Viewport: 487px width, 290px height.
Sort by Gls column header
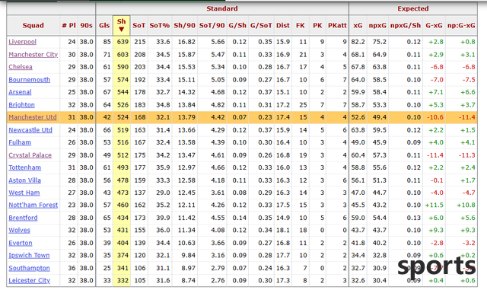click(104, 26)
